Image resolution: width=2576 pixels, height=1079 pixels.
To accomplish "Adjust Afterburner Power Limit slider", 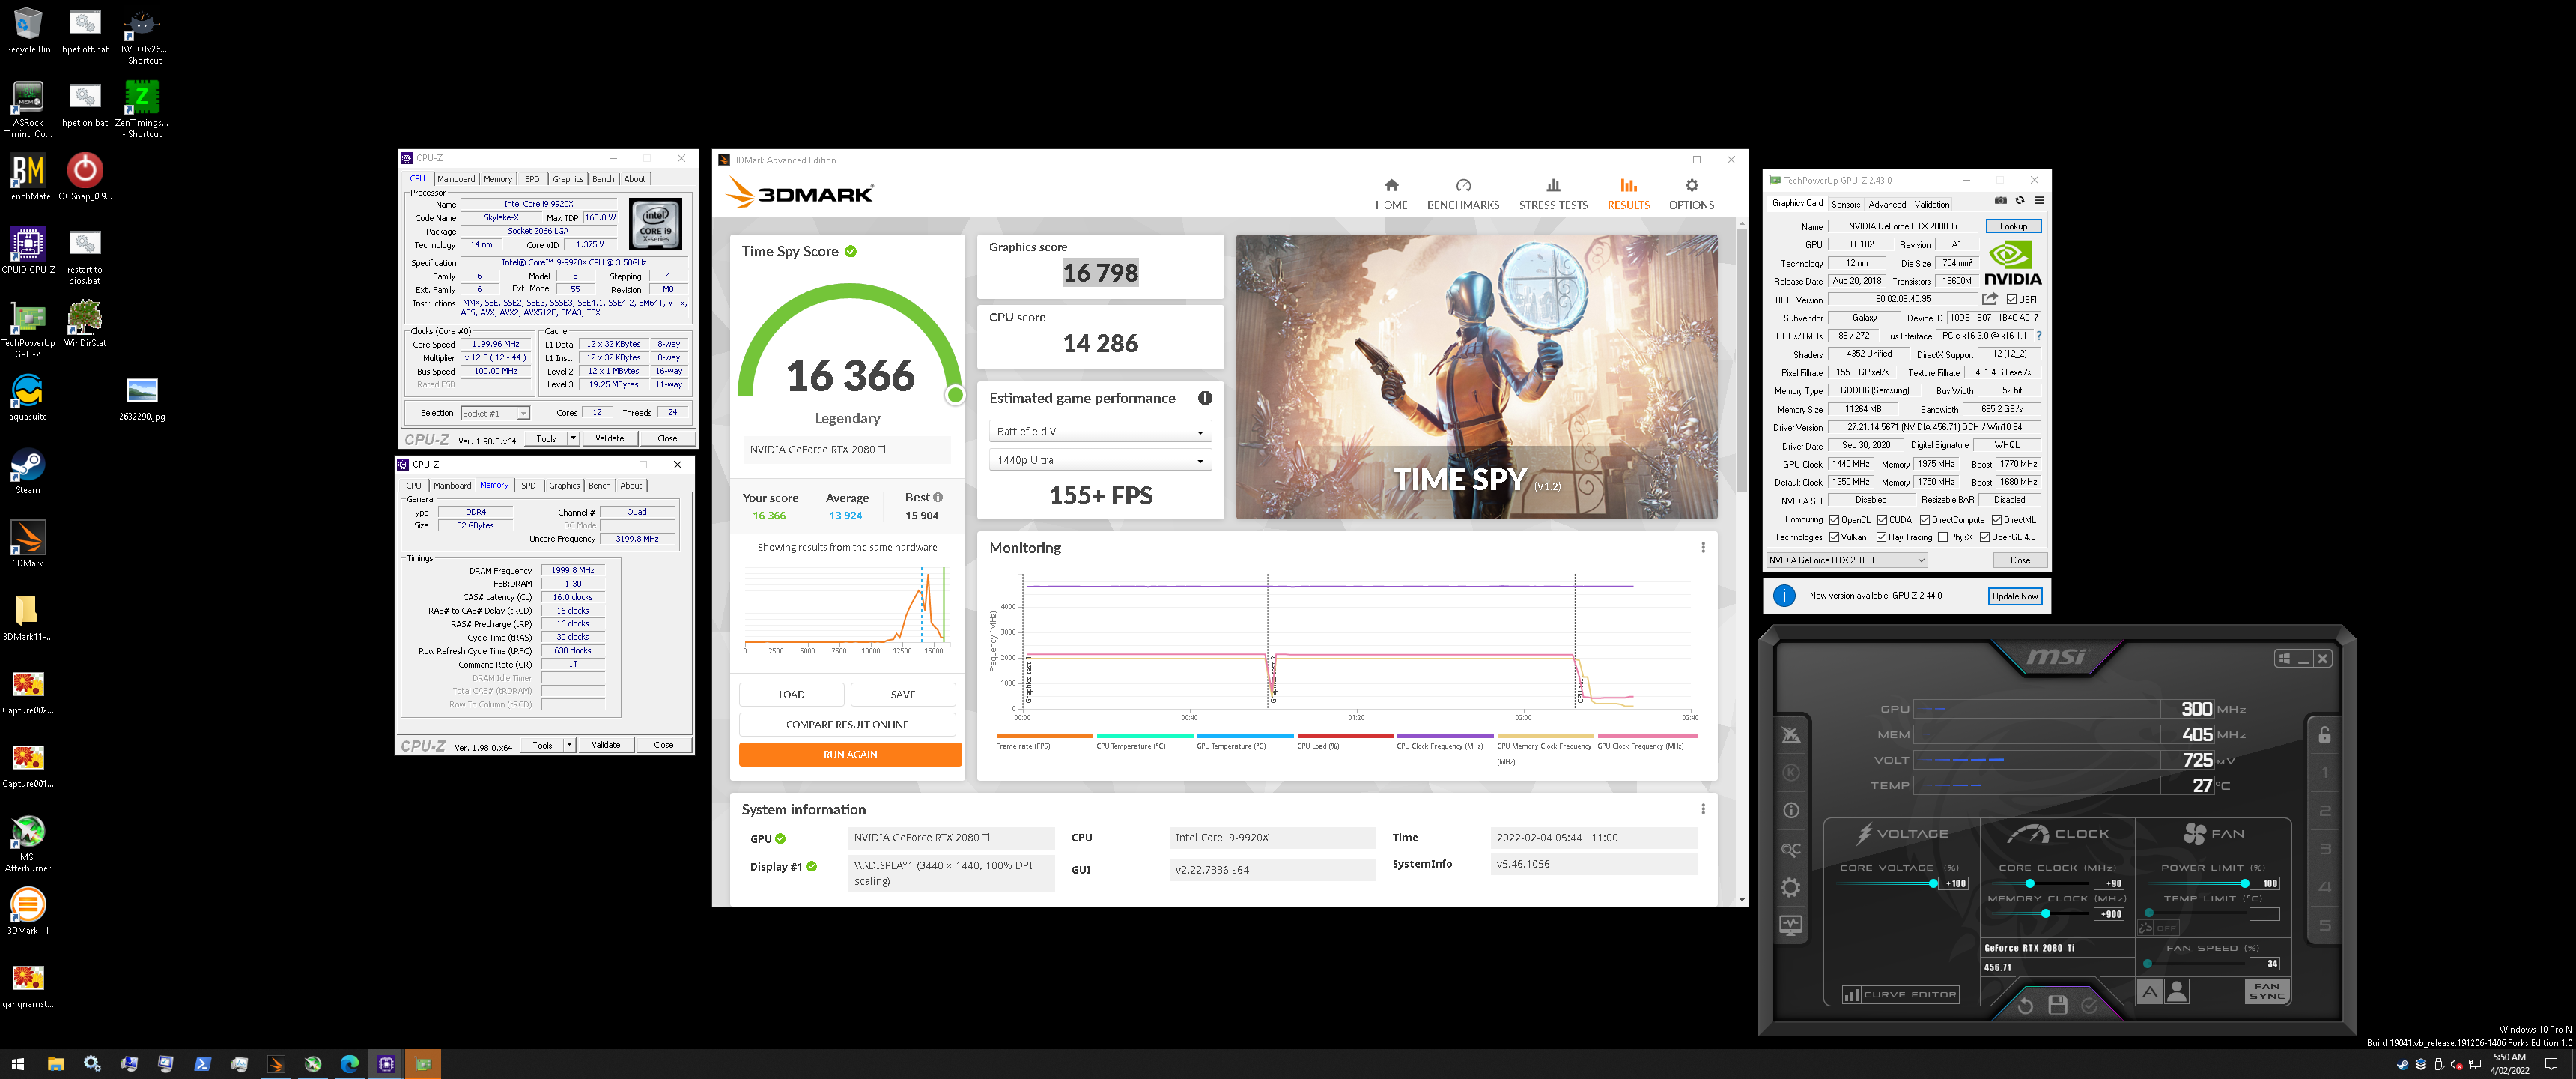I will pos(2198,884).
